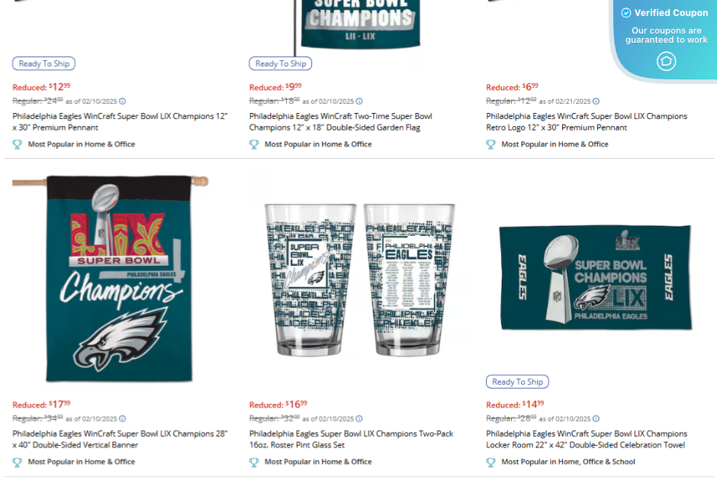Click the info icon beside the garden flag's regular price
The image size is (717, 481).
(358, 100)
